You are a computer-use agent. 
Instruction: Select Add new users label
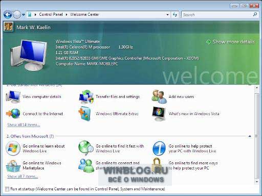[x=181, y=96]
